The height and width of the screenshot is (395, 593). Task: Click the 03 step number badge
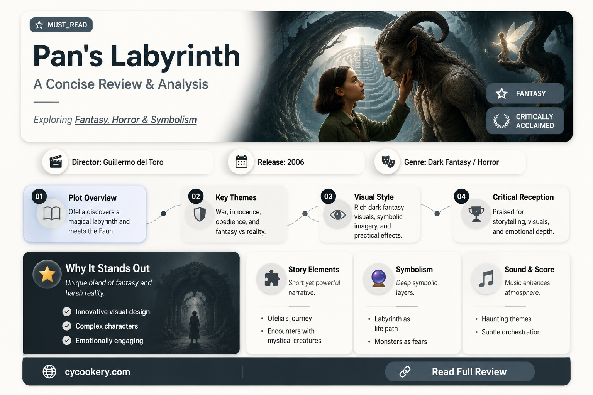[x=328, y=196]
